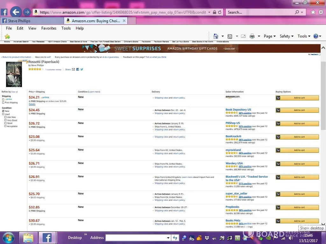Share the book via Twitter icon
This screenshot has width=326, height=244.
[82, 69]
